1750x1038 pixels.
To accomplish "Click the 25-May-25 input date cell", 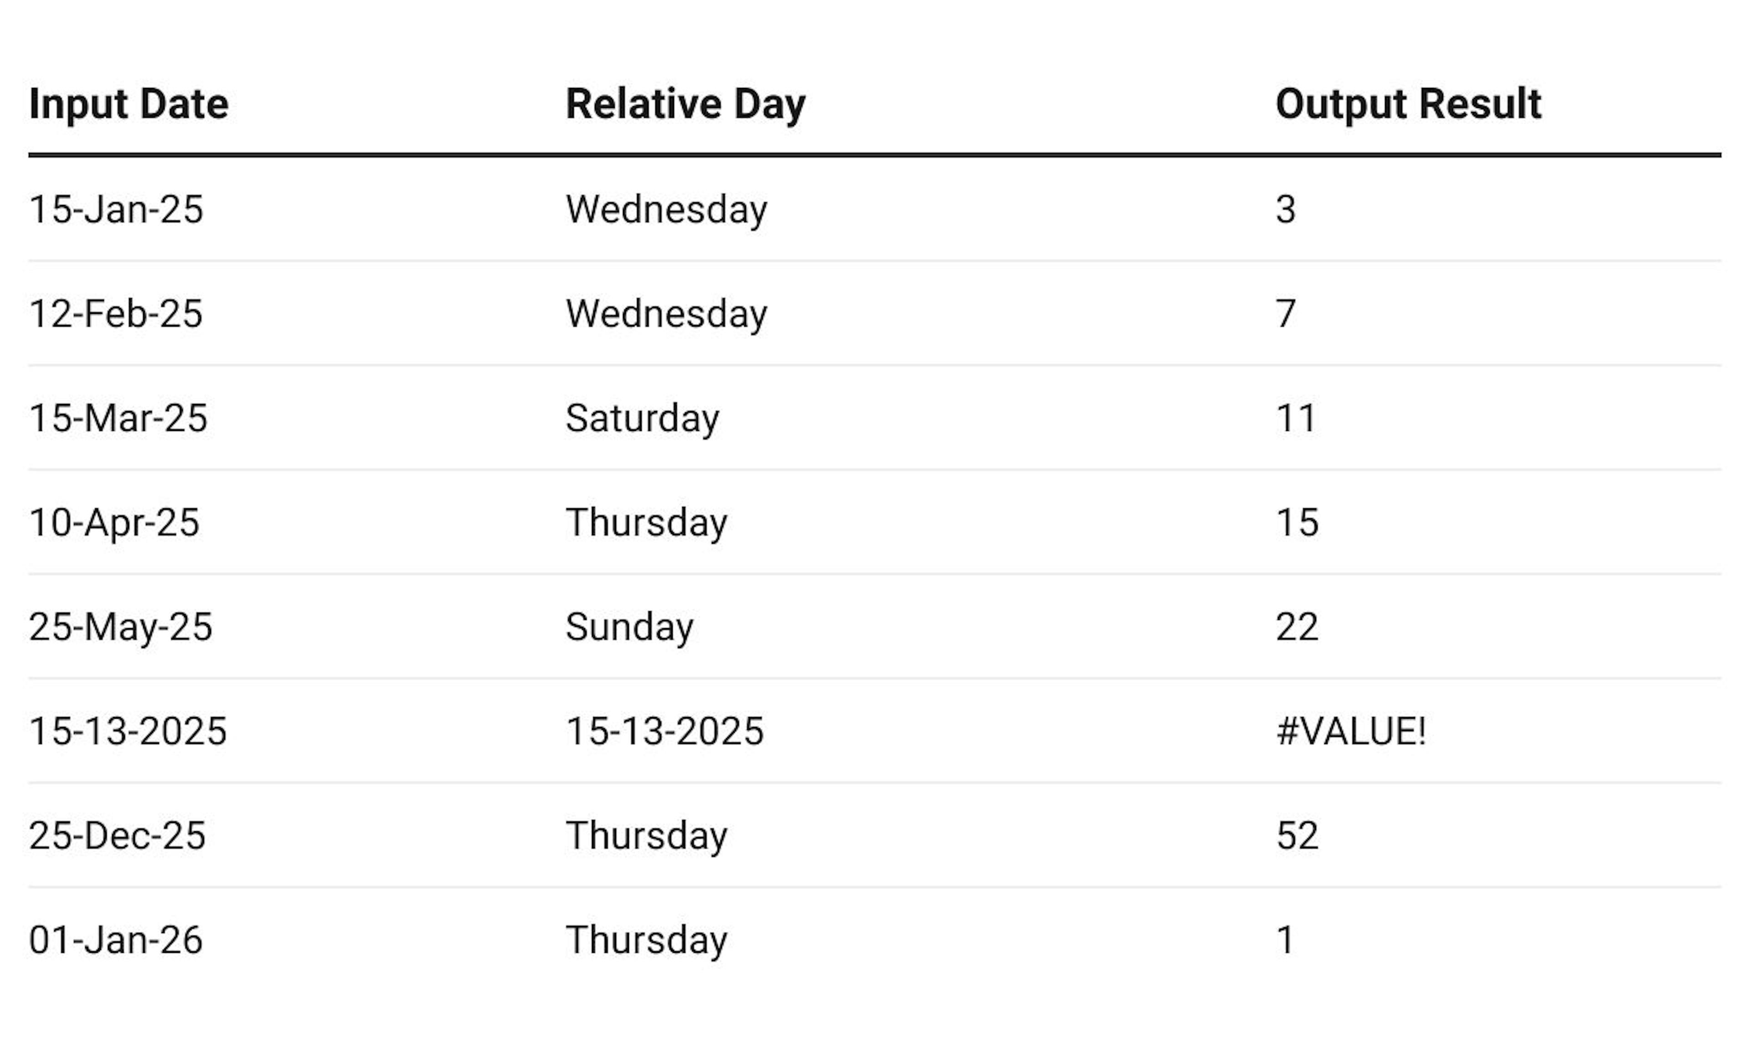I will point(120,626).
